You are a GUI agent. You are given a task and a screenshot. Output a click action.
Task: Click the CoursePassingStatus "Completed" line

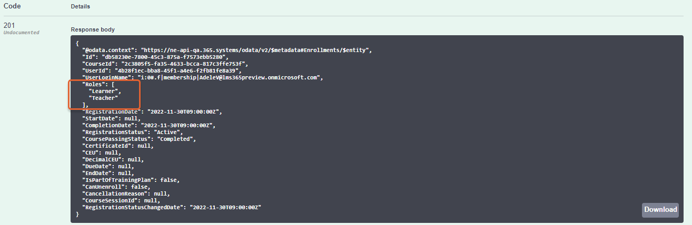140,139
